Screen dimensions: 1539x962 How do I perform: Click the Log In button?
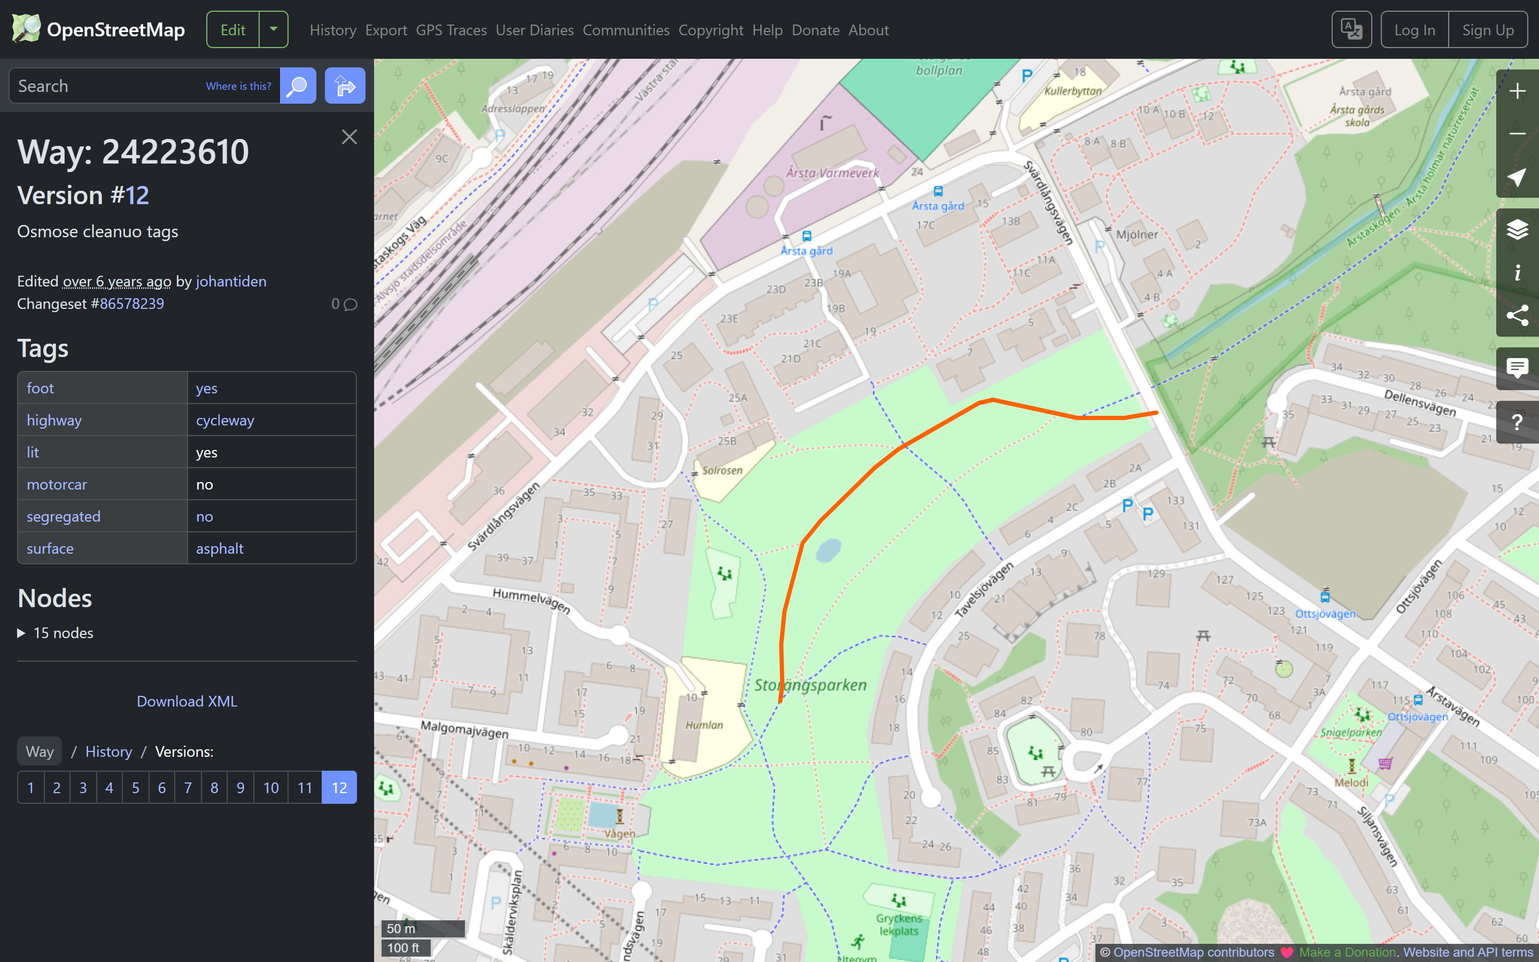[1414, 29]
